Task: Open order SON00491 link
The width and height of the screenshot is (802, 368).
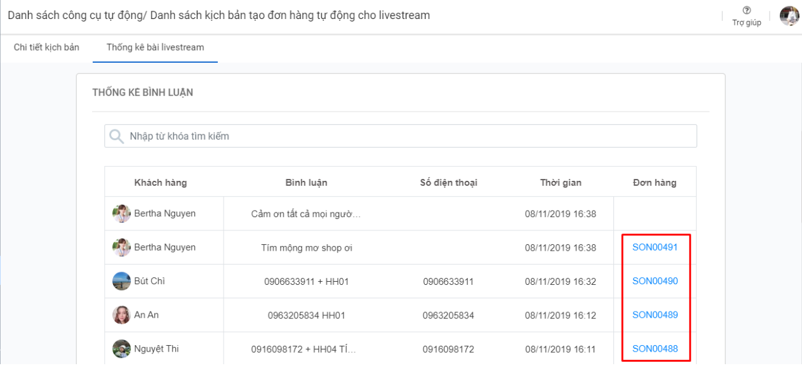Action: click(655, 247)
